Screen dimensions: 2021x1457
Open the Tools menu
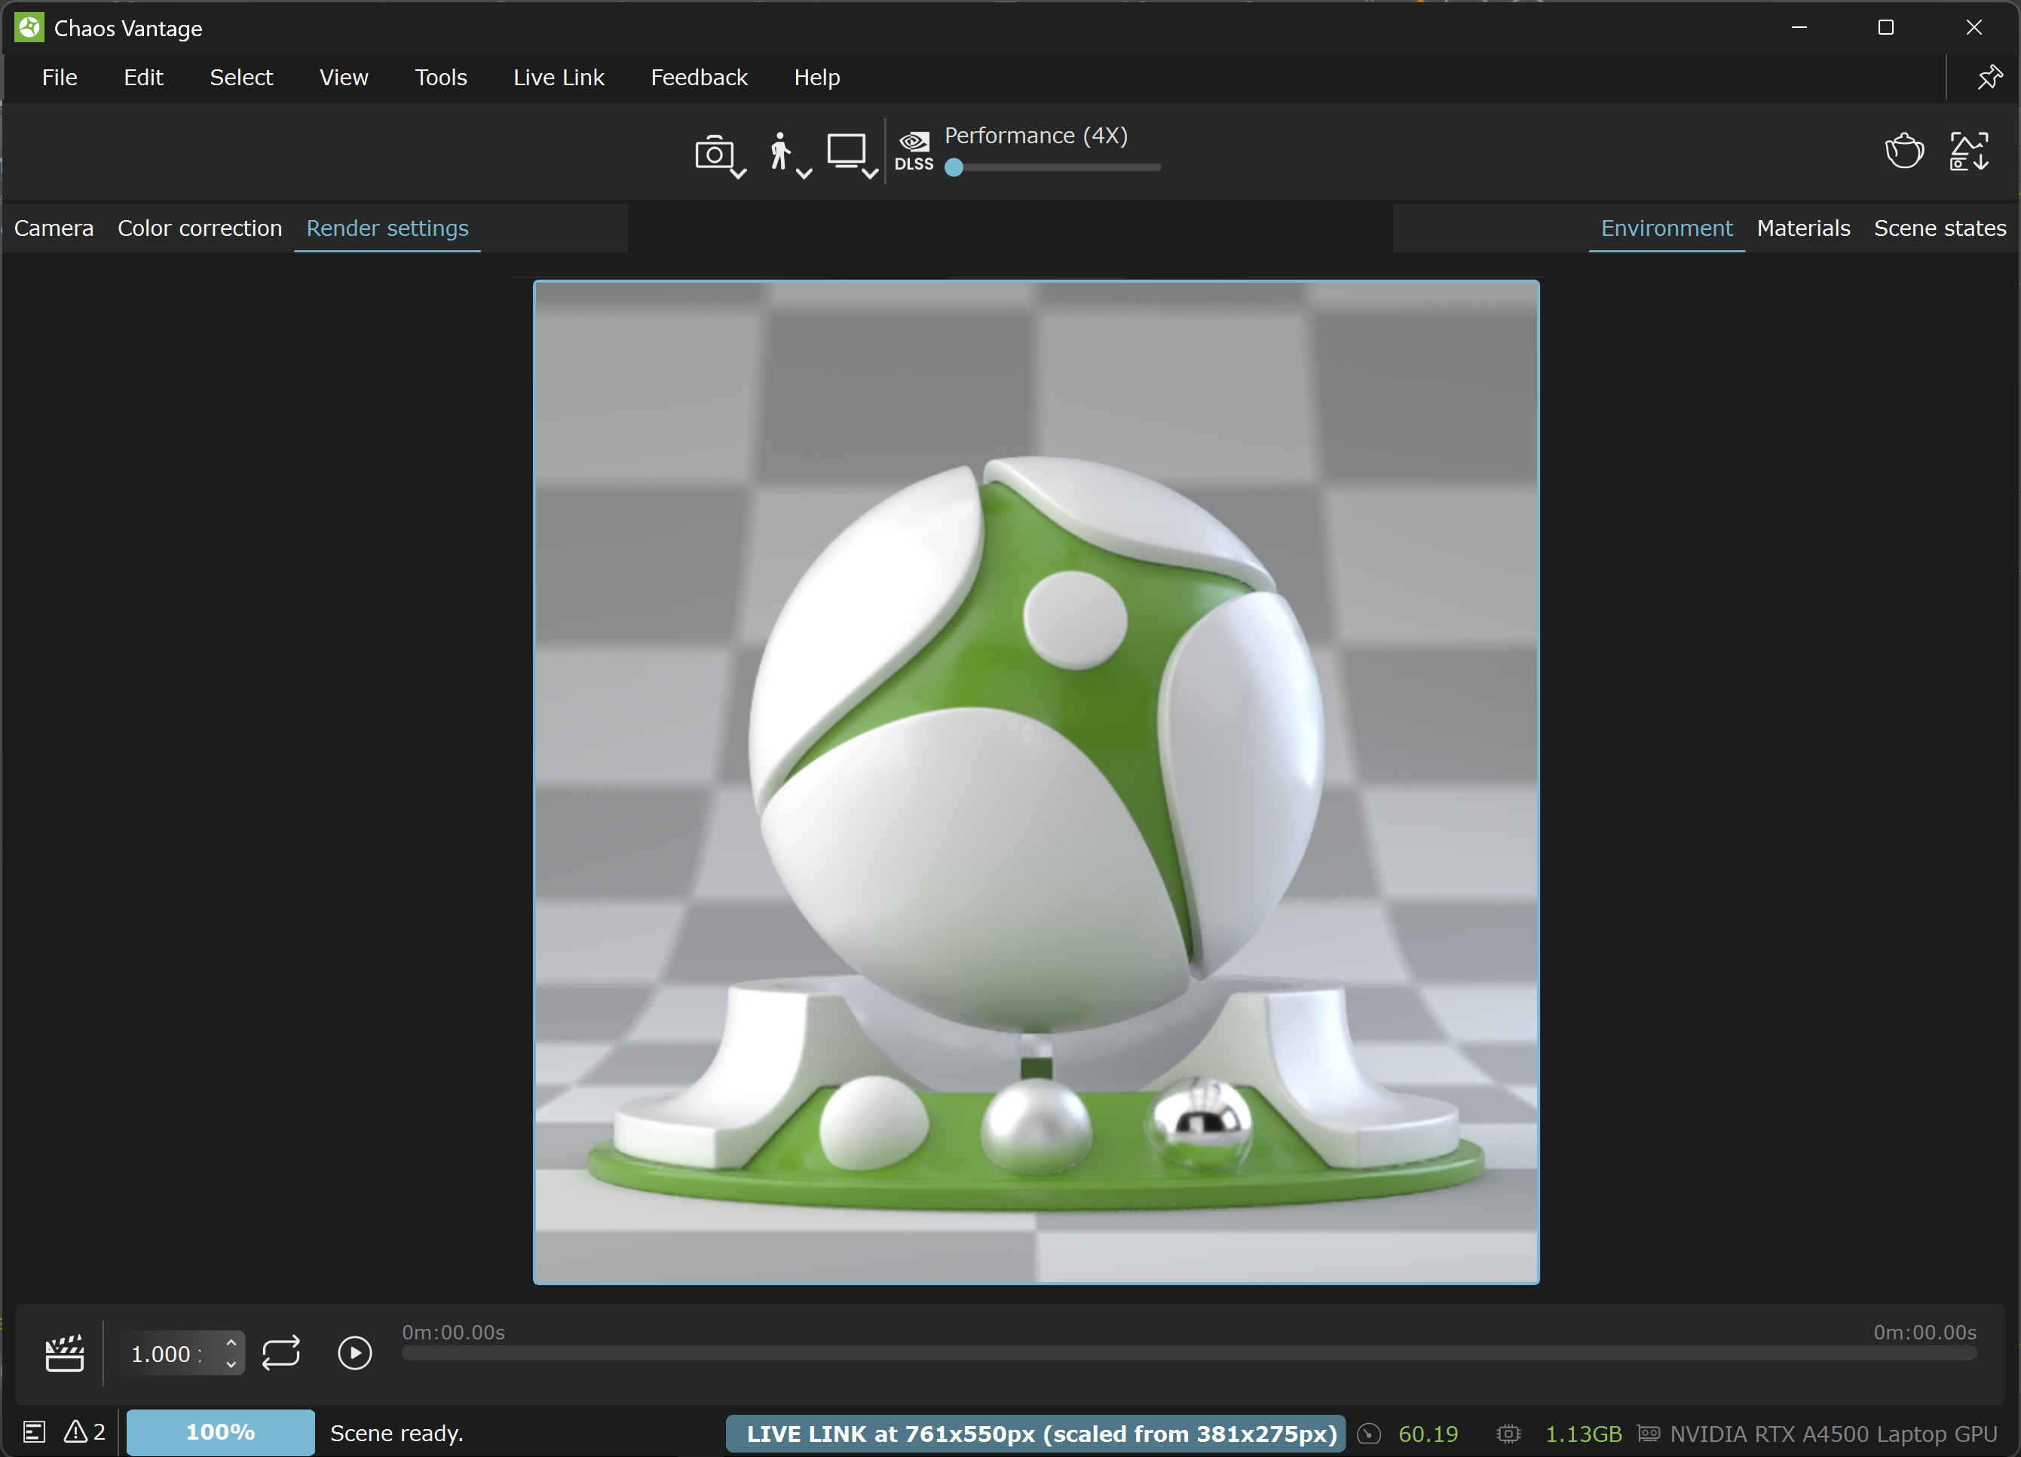click(x=441, y=78)
